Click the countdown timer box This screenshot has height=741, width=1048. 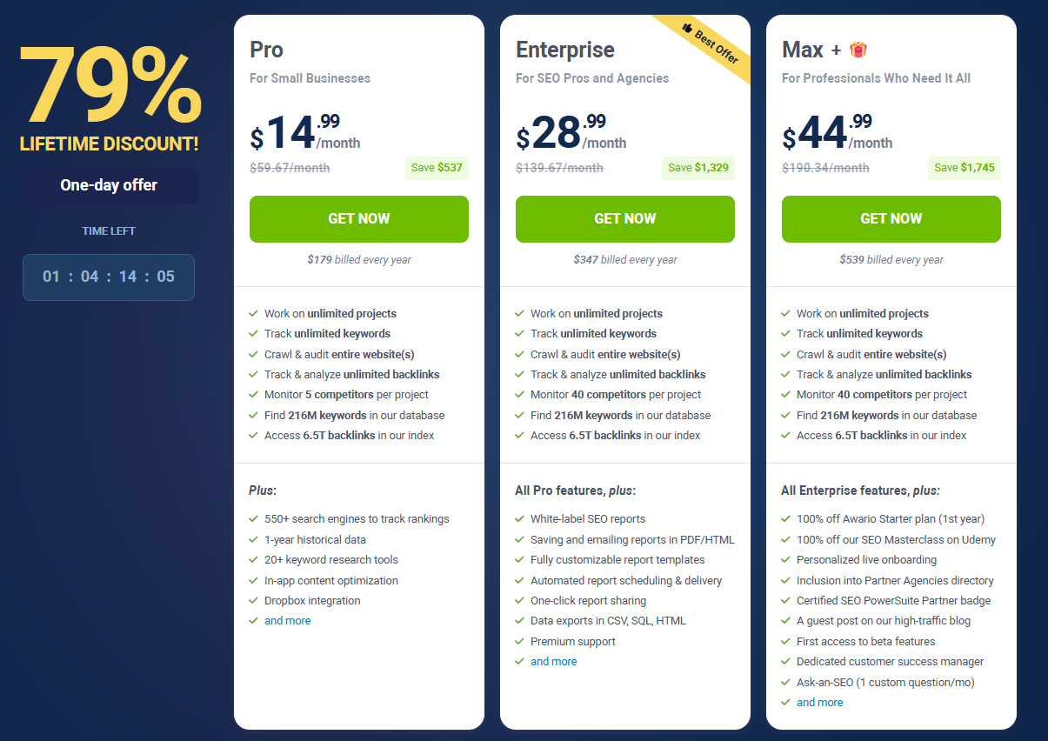coord(109,277)
